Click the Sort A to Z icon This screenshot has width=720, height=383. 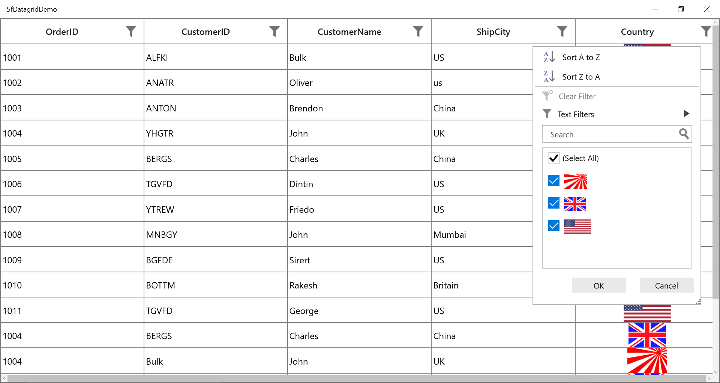[x=549, y=57]
